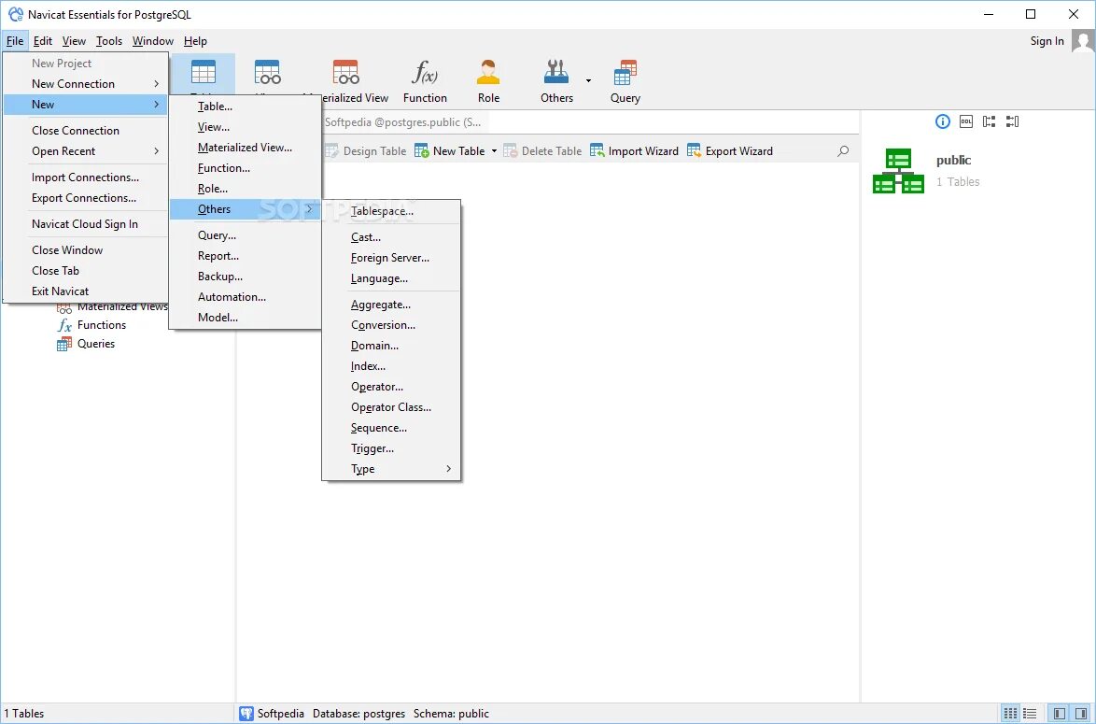Image resolution: width=1096 pixels, height=724 pixels.
Task: Click the Export Wizard button
Action: pyautogui.click(x=730, y=151)
